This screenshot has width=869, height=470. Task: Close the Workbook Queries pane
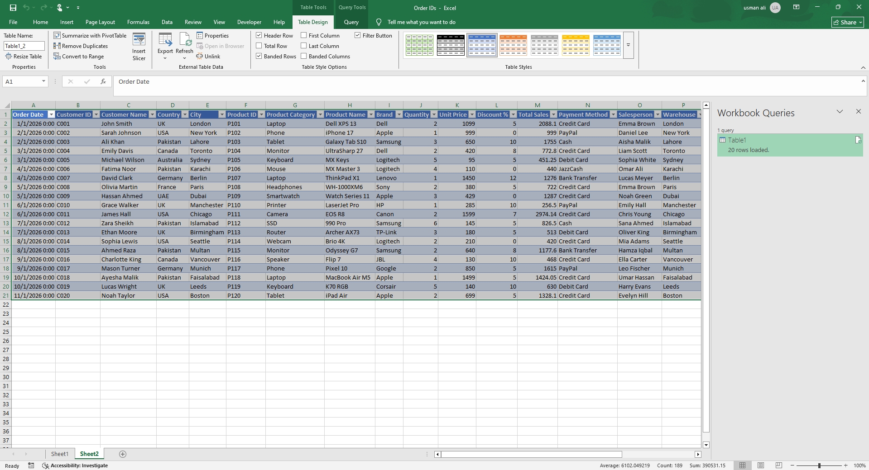(858, 111)
